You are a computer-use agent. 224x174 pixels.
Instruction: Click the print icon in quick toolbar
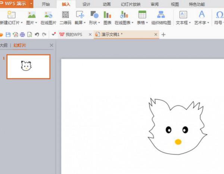(22, 35)
